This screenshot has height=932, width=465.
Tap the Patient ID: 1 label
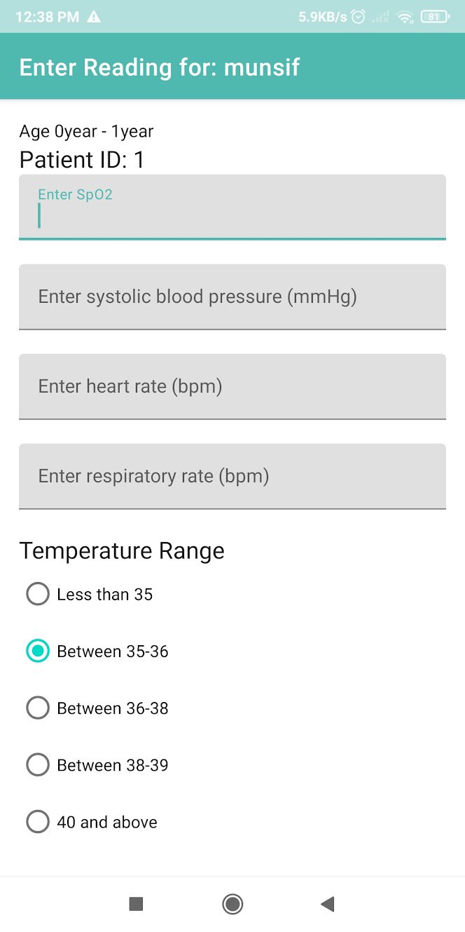[x=82, y=160]
